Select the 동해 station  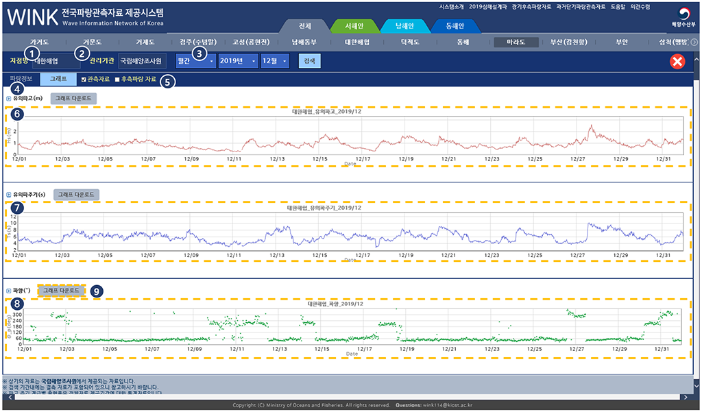point(463,42)
